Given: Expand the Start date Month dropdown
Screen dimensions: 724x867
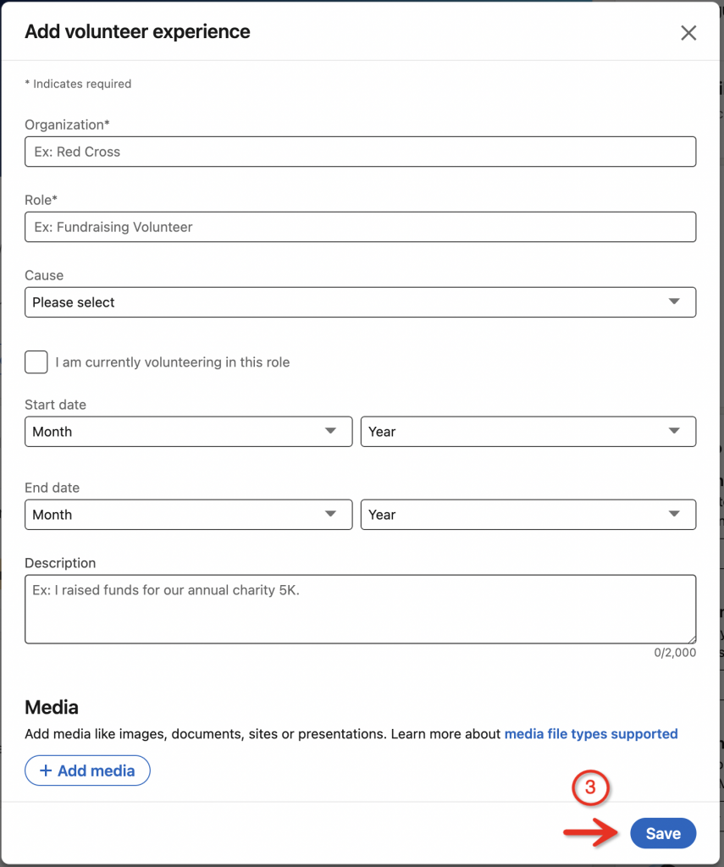Looking at the screenshot, I should pos(188,432).
